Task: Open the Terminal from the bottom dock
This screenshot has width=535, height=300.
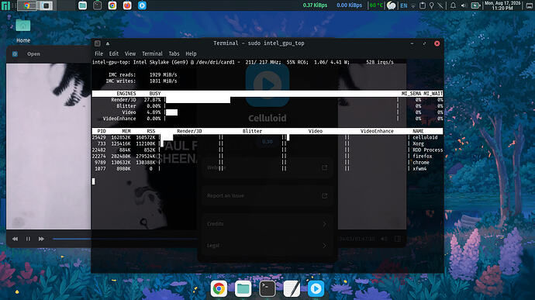Action: 267,288
